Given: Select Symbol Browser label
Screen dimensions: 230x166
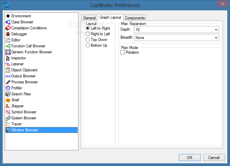Looking at the screenshot, I should tap(24, 112).
